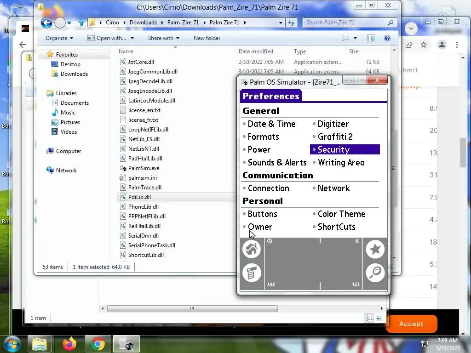Tap the Favorites star icon in Palm simulator
471x353 pixels.
coord(375,249)
